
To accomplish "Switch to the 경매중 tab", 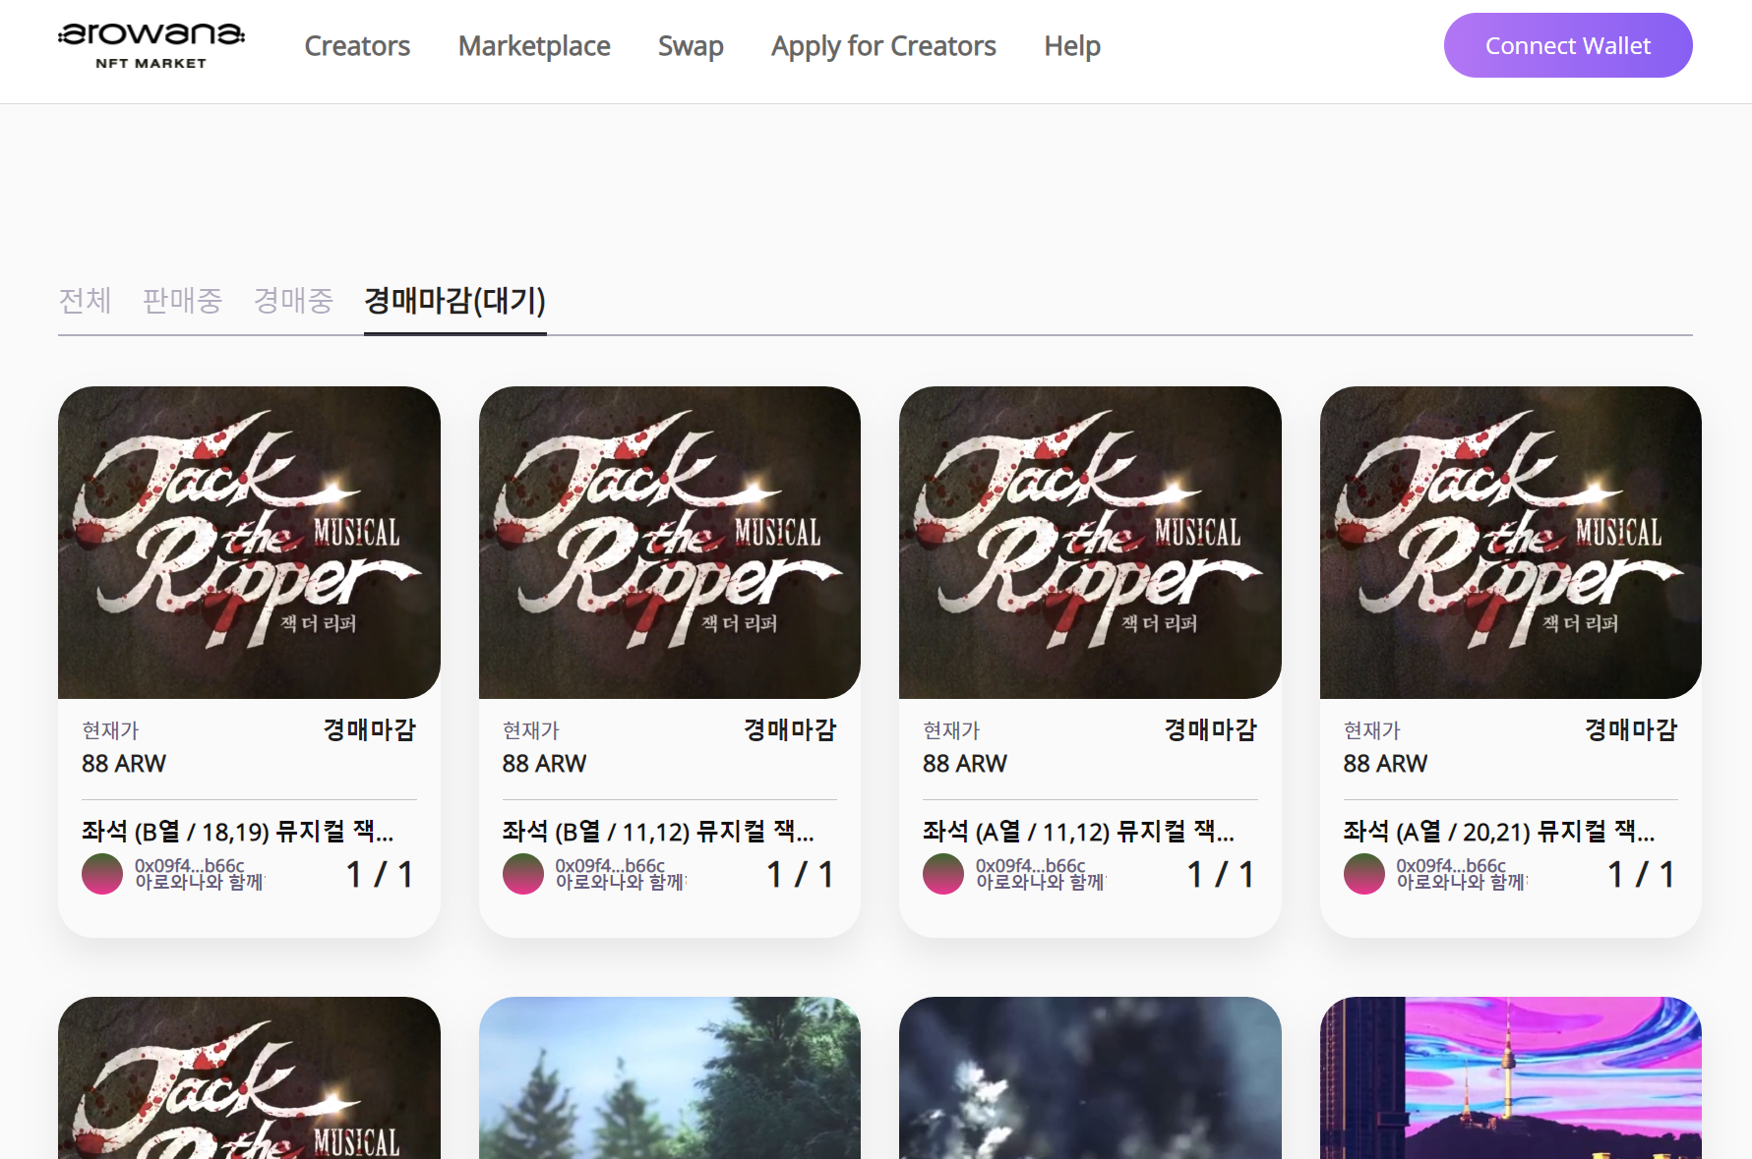I will pos(293,300).
